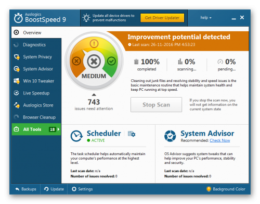The height and width of the screenshot is (204, 260).
Task: Click the Browser Cleanup spinner icon
Action: click(16, 117)
